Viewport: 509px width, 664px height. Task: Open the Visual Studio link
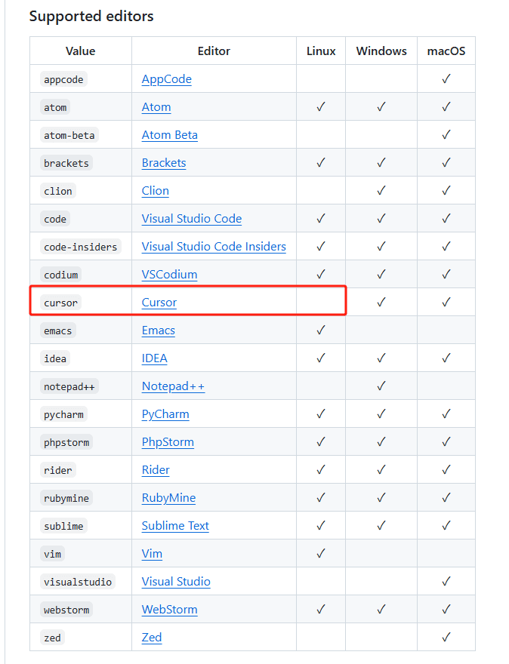click(x=176, y=583)
